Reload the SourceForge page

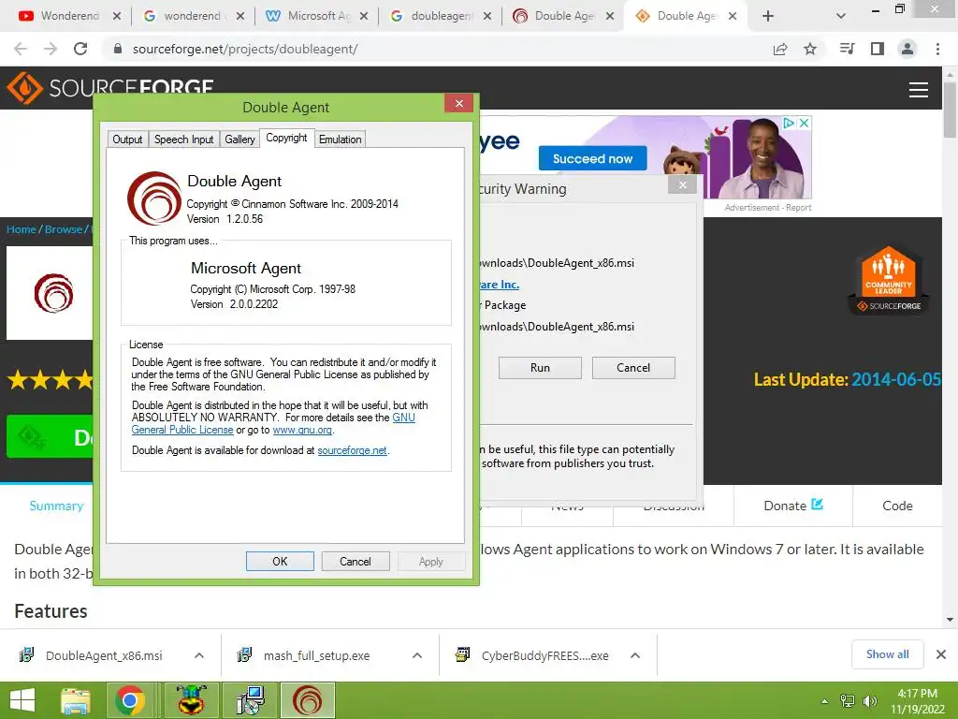(x=80, y=49)
